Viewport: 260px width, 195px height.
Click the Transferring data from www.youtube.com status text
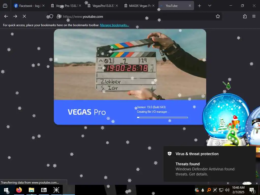pos(30,183)
